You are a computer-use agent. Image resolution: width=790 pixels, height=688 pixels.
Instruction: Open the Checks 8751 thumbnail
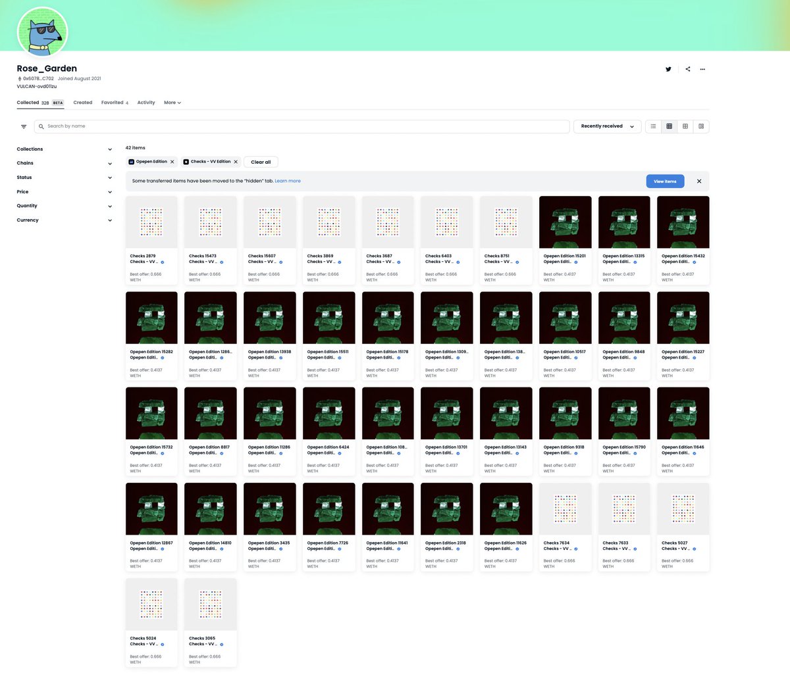pos(506,222)
